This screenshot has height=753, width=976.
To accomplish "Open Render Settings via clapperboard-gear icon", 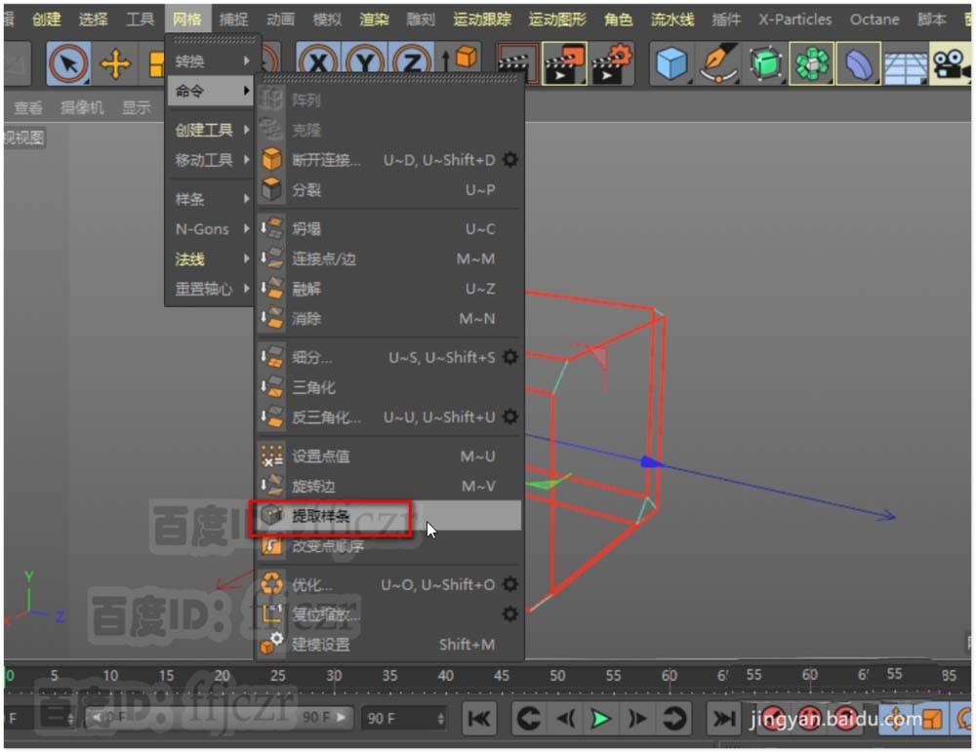I will tap(610, 62).
